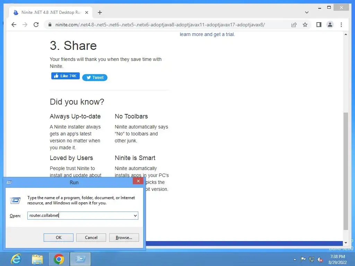Click 'Did you know?' heading
Image resolution: width=355 pixels, height=266 pixels.
(x=77, y=102)
